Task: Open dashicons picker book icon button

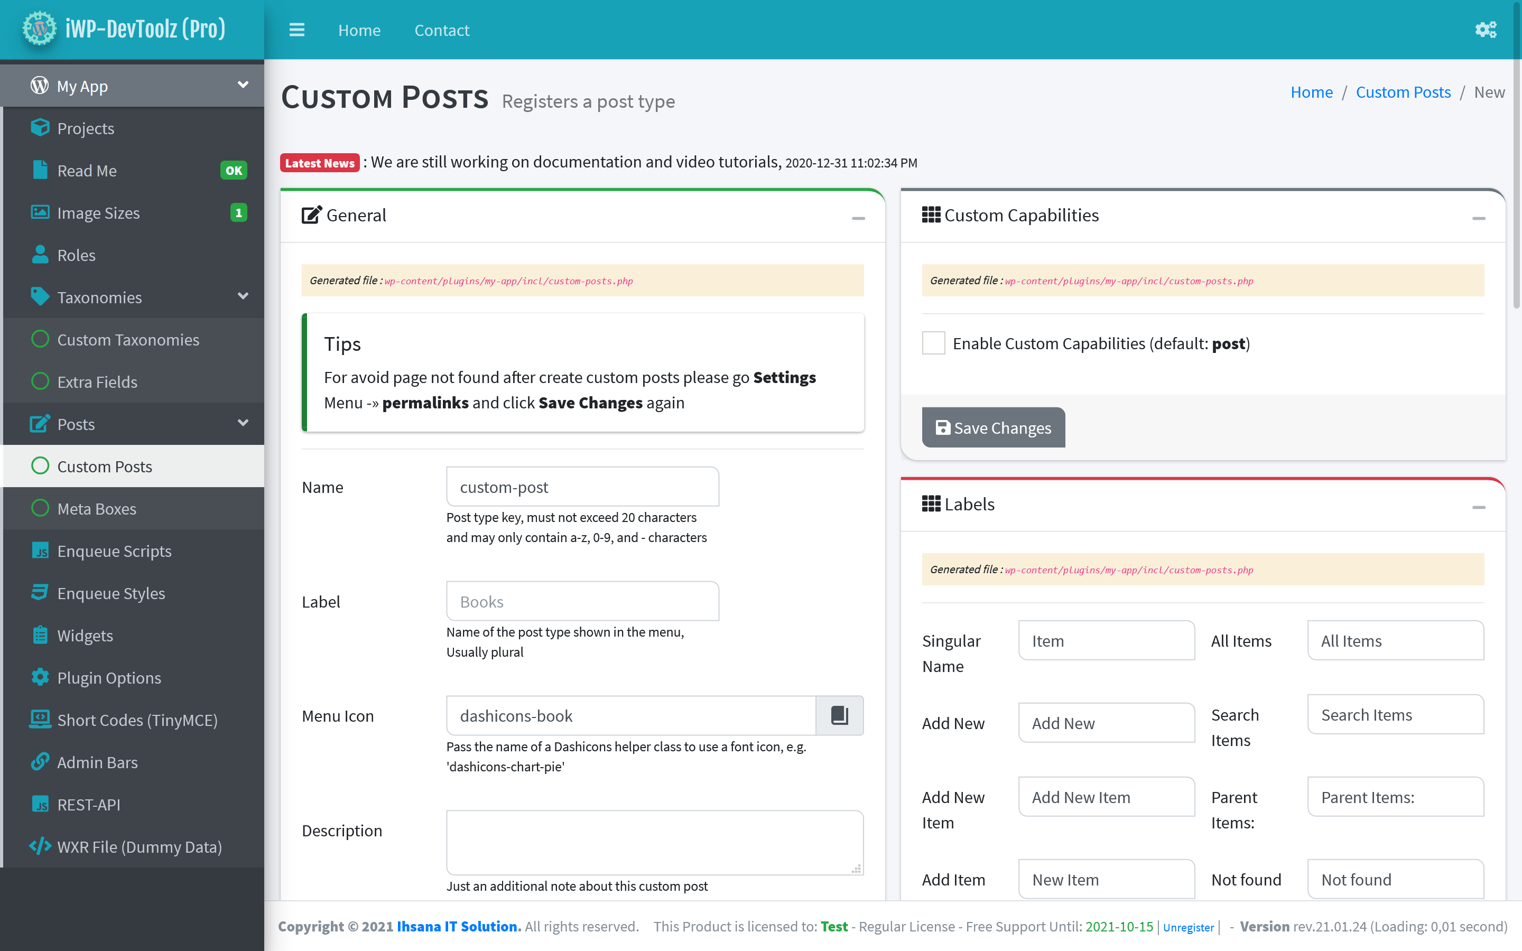Action: pyautogui.click(x=840, y=715)
